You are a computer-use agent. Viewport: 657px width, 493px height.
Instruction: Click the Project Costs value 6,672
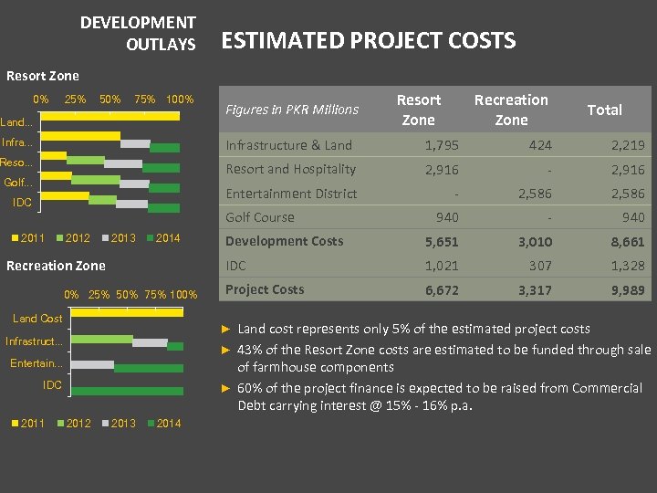pyautogui.click(x=442, y=290)
